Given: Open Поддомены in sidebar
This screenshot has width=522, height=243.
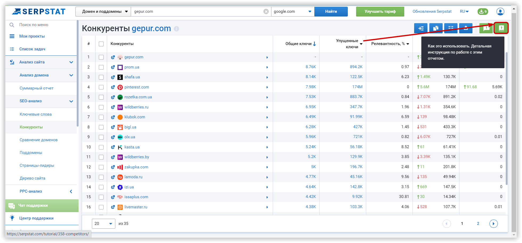Looking at the screenshot, I should click(x=31, y=153).
